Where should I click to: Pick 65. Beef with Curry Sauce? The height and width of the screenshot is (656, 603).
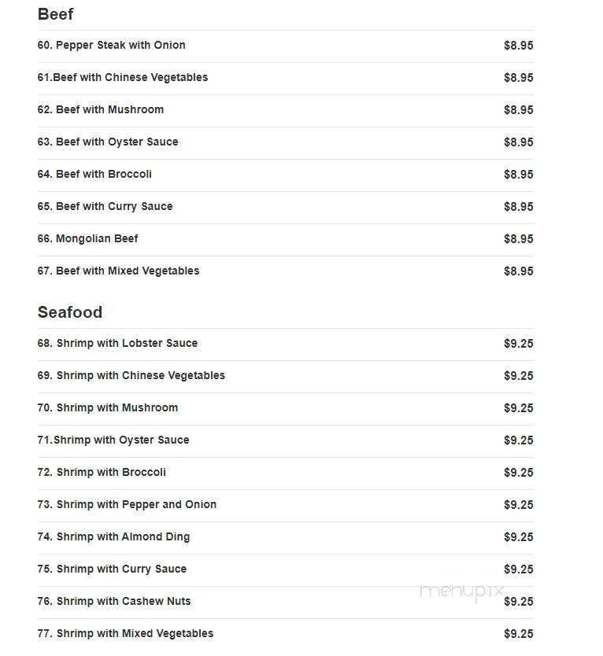[286, 207]
